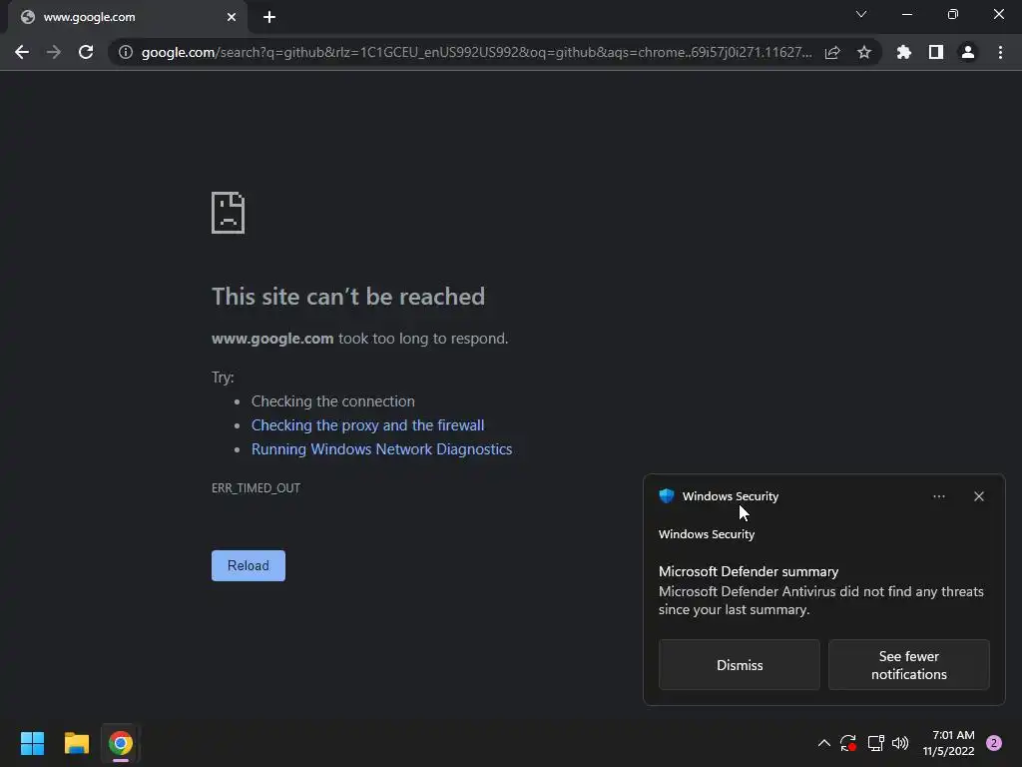
Task: Dismiss the Microsoft Defender notification
Action: (740, 664)
